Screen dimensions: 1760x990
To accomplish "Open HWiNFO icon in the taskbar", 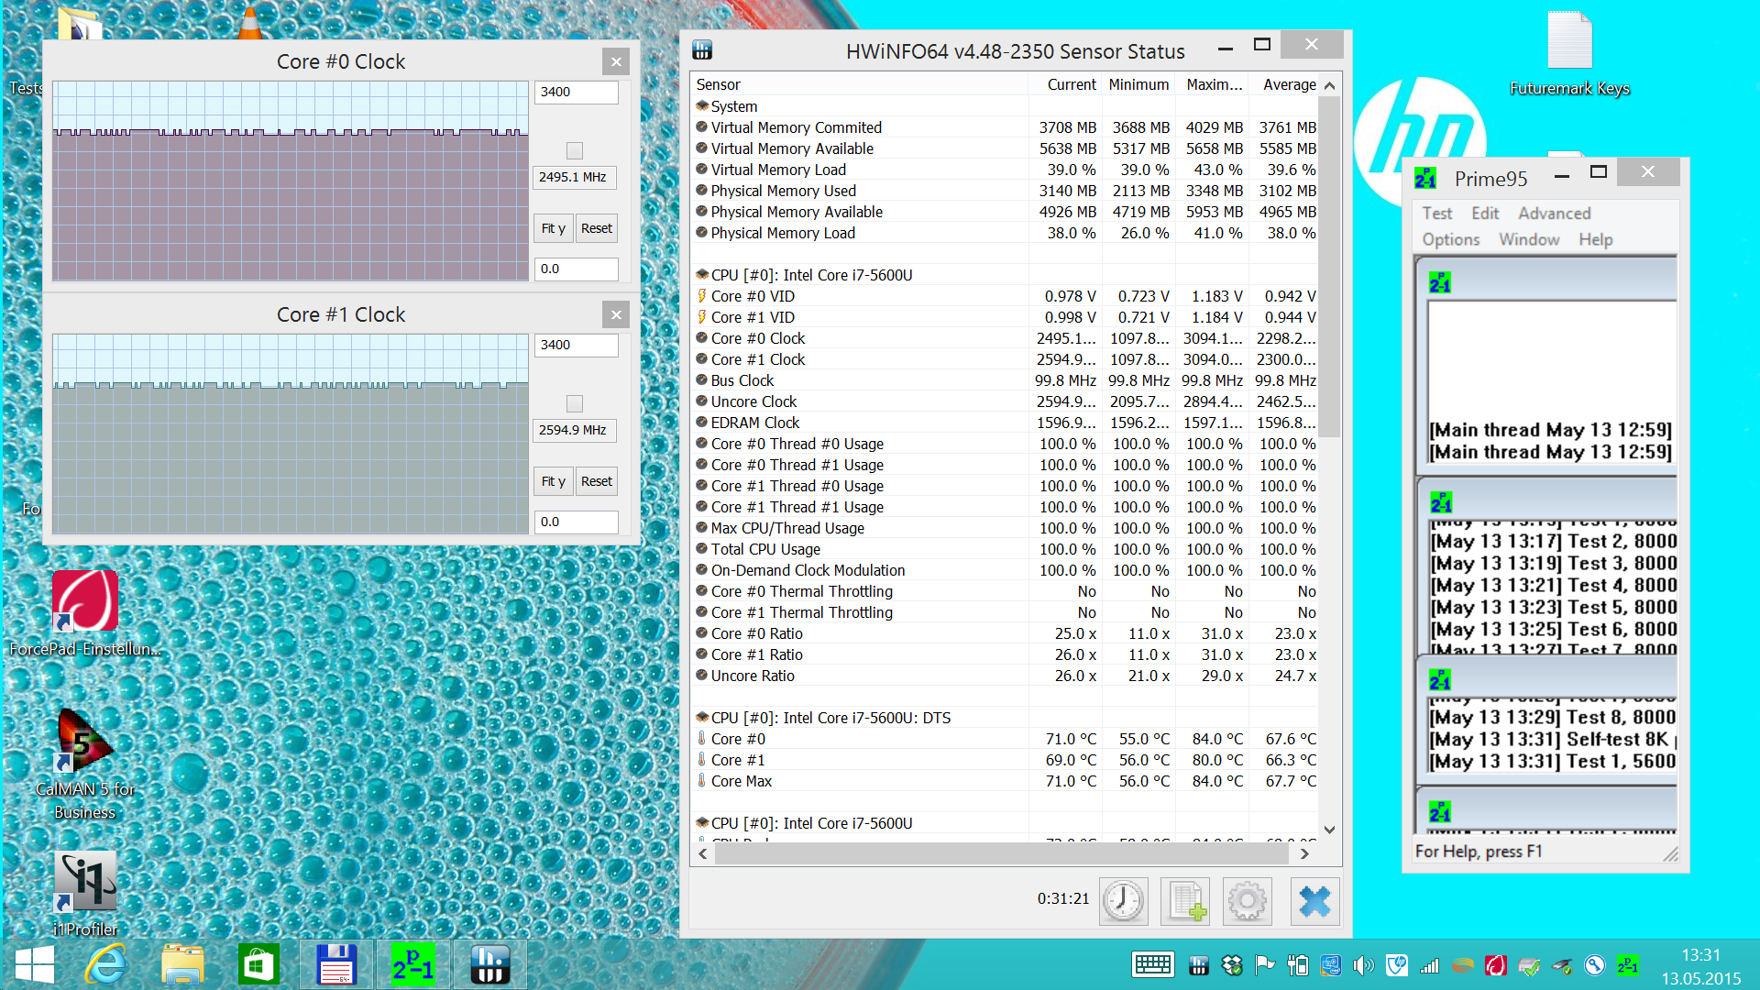I will pyautogui.click(x=489, y=964).
